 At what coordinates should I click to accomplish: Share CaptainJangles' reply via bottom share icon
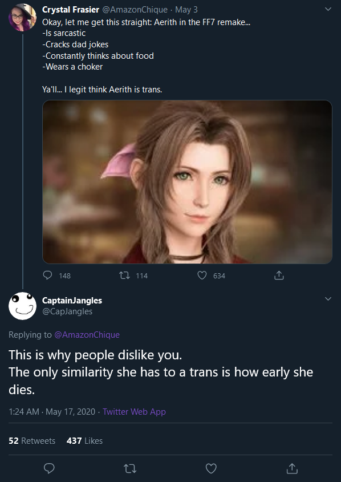point(292,468)
